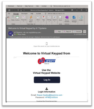The image size is (94, 109).
Task: Open Customer Manager
Action: 74,19
